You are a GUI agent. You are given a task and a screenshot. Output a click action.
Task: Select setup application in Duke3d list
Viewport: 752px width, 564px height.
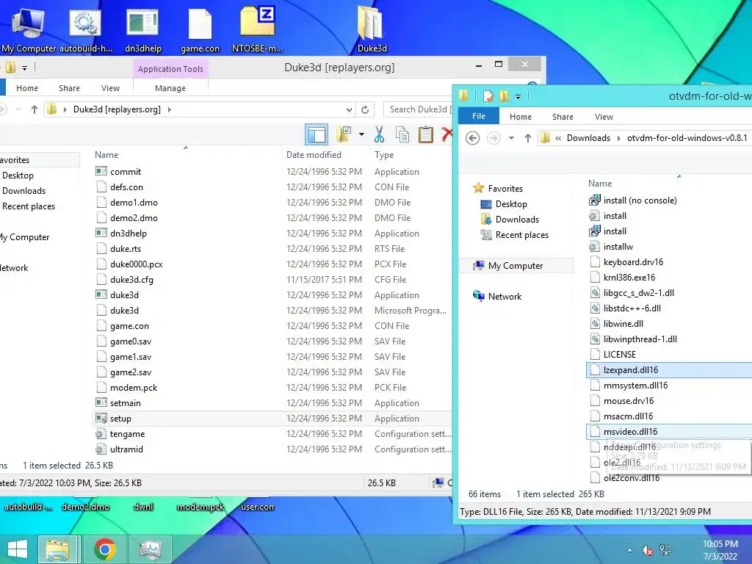(x=272, y=418)
